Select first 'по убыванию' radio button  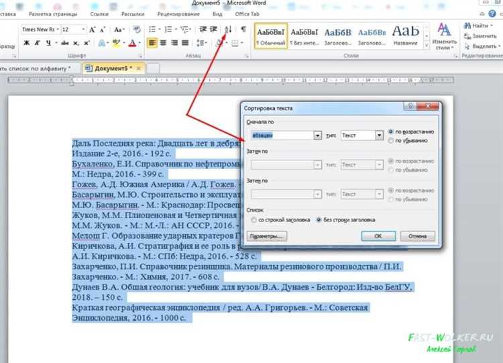tap(391, 141)
